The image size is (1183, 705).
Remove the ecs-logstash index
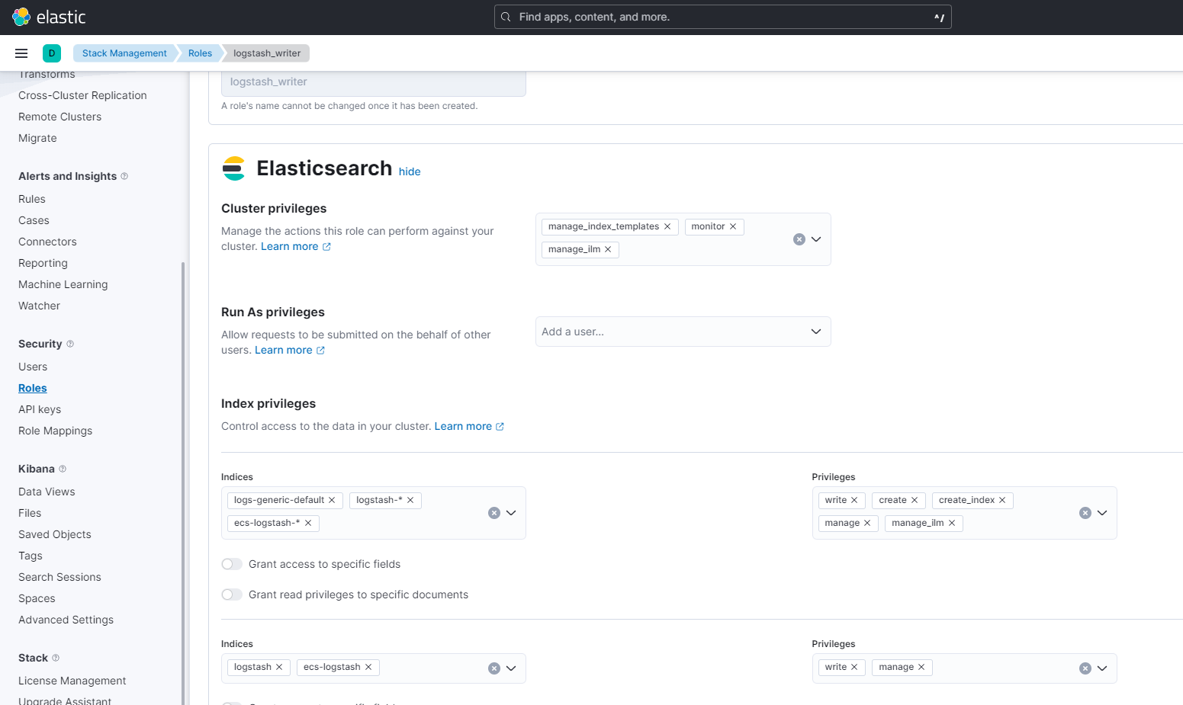tap(368, 667)
